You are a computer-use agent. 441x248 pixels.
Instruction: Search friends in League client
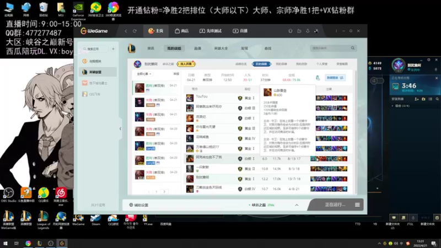[x=437, y=99]
